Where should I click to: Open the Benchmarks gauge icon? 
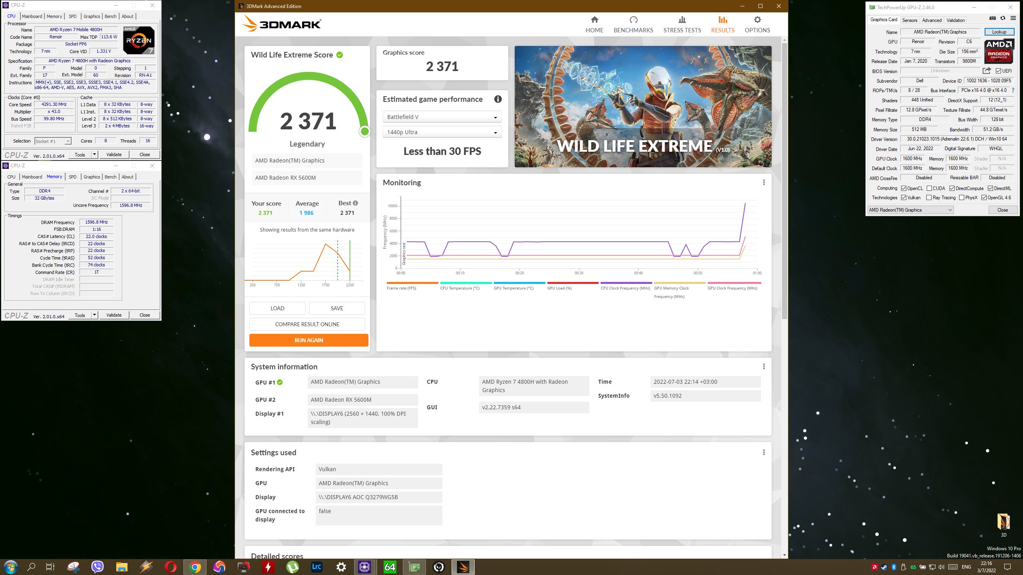(x=633, y=20)
